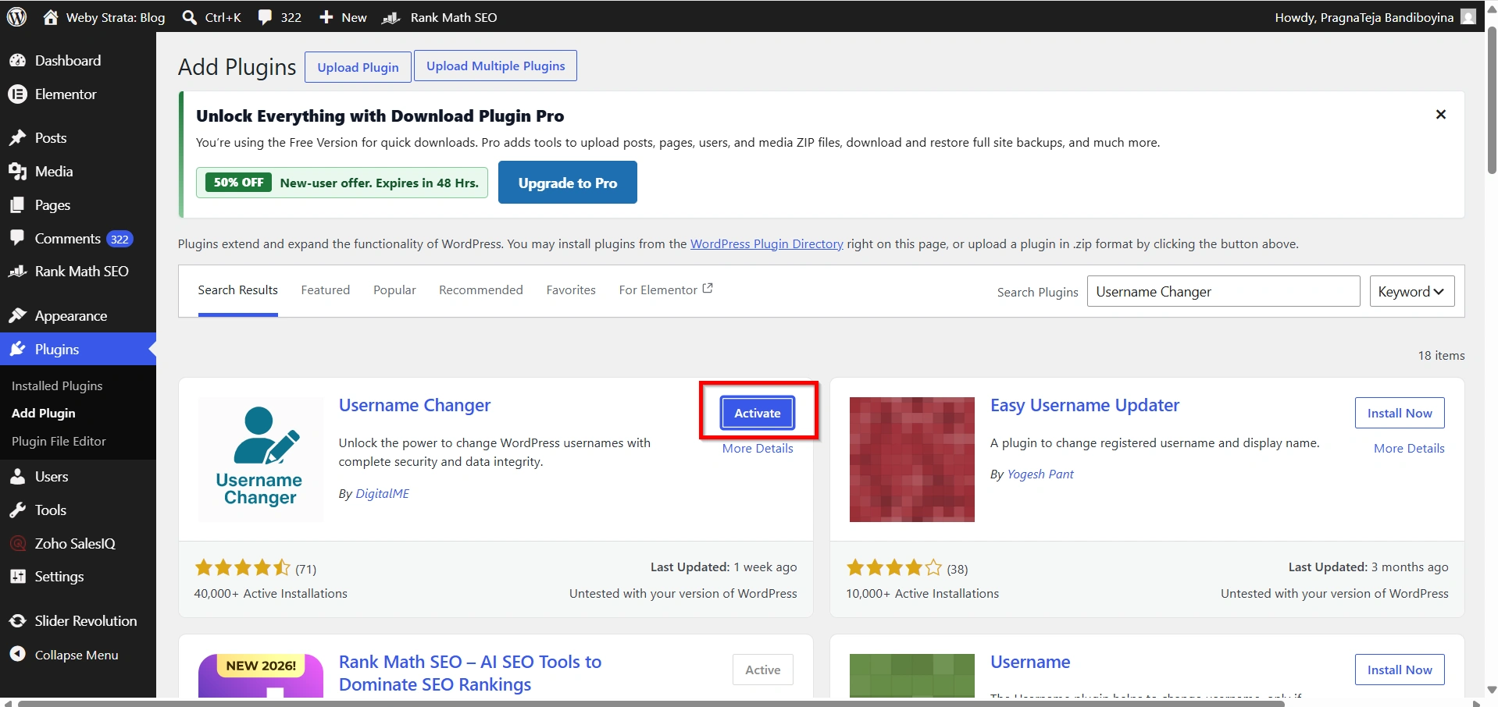Click the Ctrl+K search magnifier icon

click(189, 17)
